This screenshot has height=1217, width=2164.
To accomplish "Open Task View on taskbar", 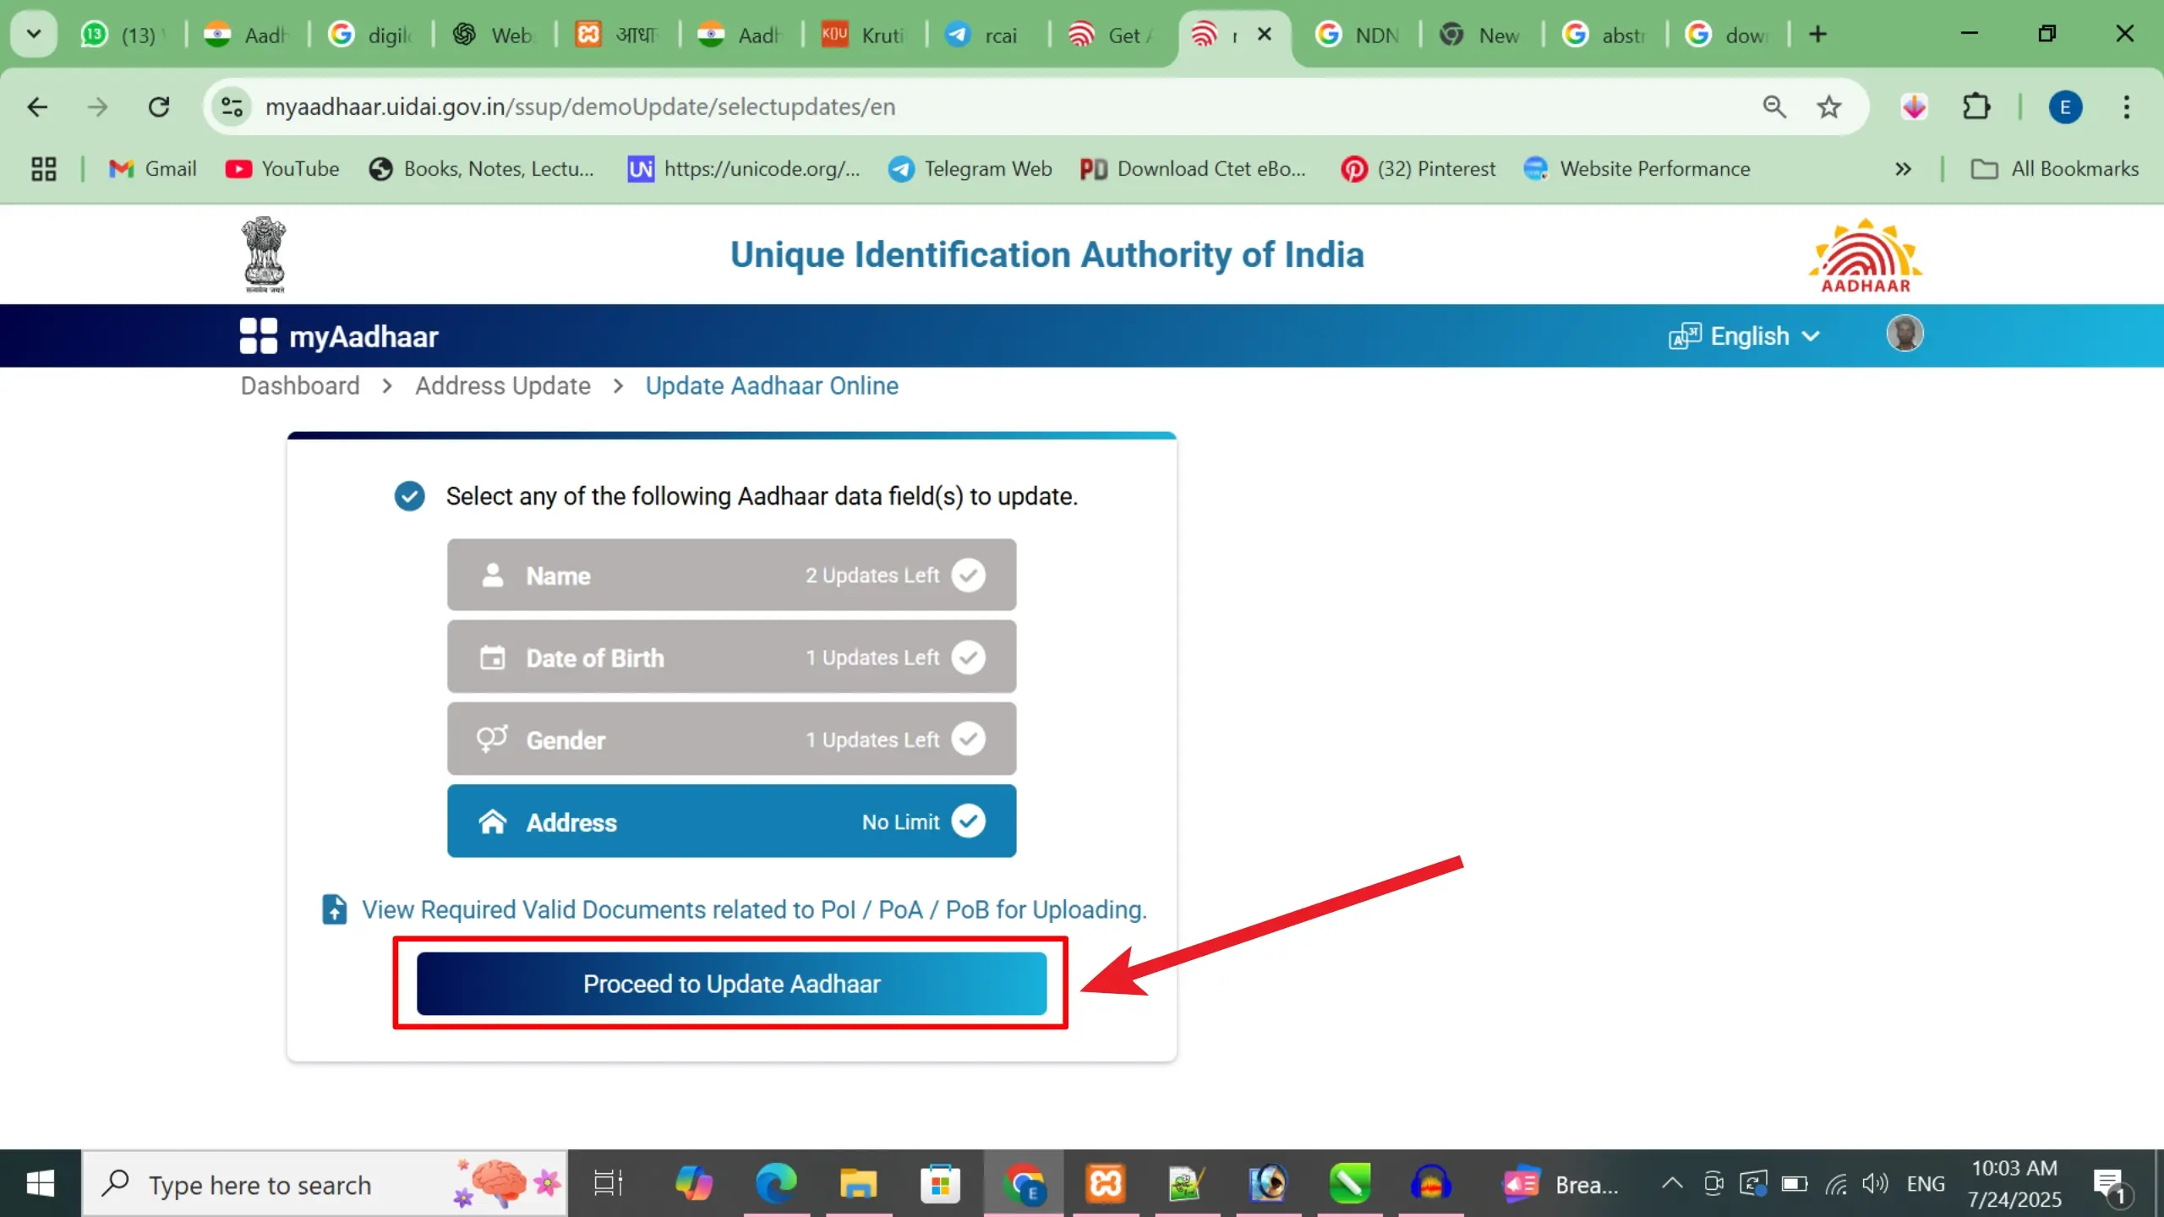I will tap(608, 1184).
